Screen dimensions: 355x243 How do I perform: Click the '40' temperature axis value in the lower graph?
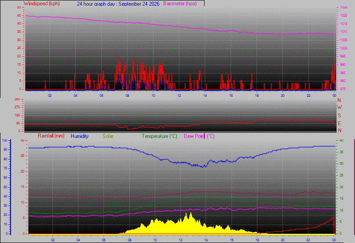click(341, 140)
